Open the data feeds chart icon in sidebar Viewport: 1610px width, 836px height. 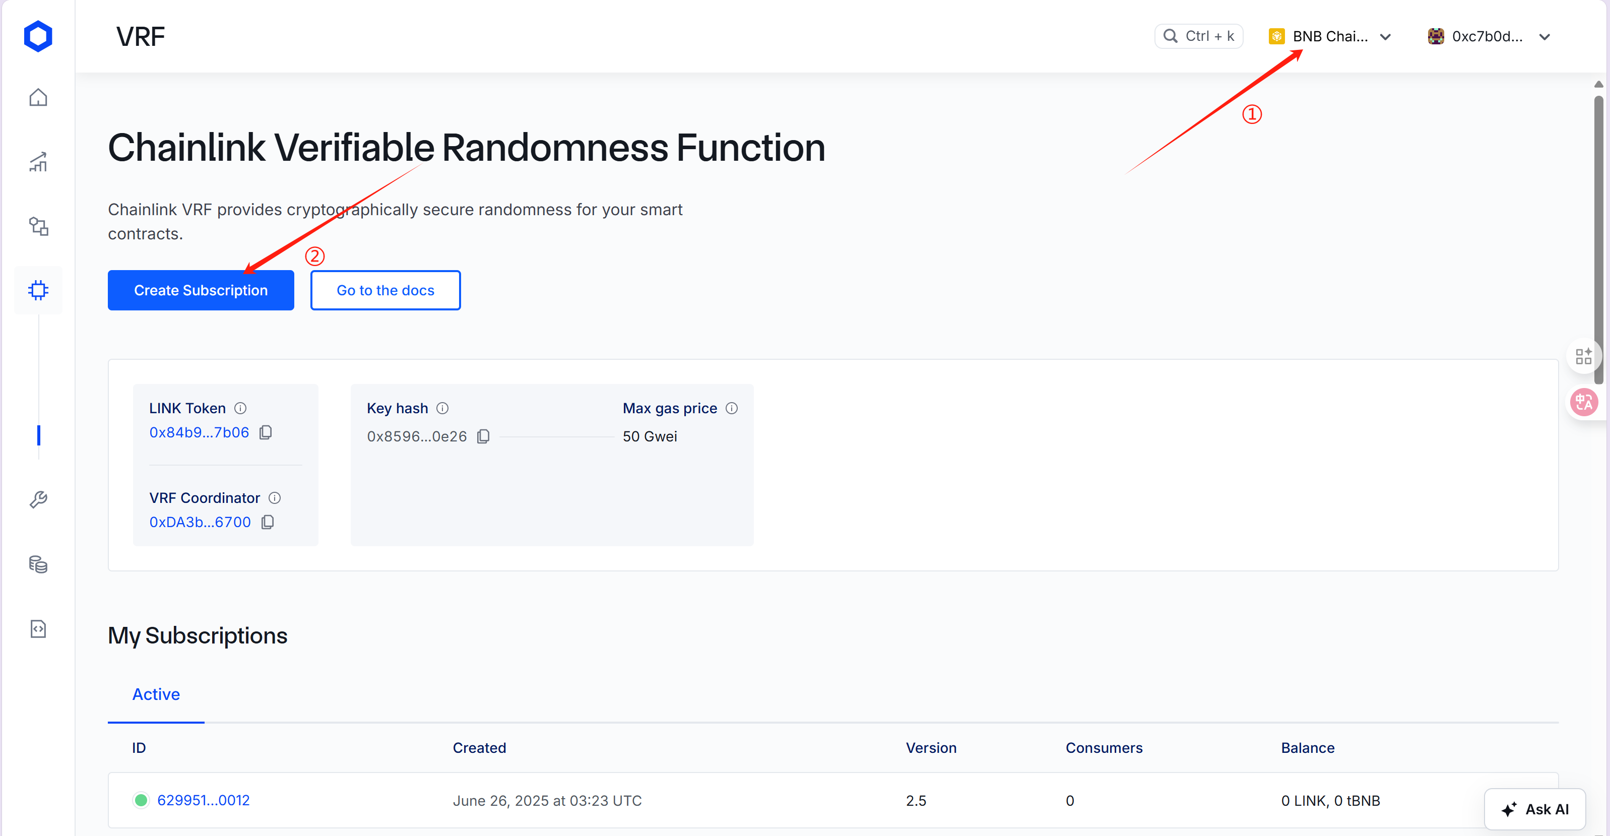pyautogui.click(x=38, y=162)
